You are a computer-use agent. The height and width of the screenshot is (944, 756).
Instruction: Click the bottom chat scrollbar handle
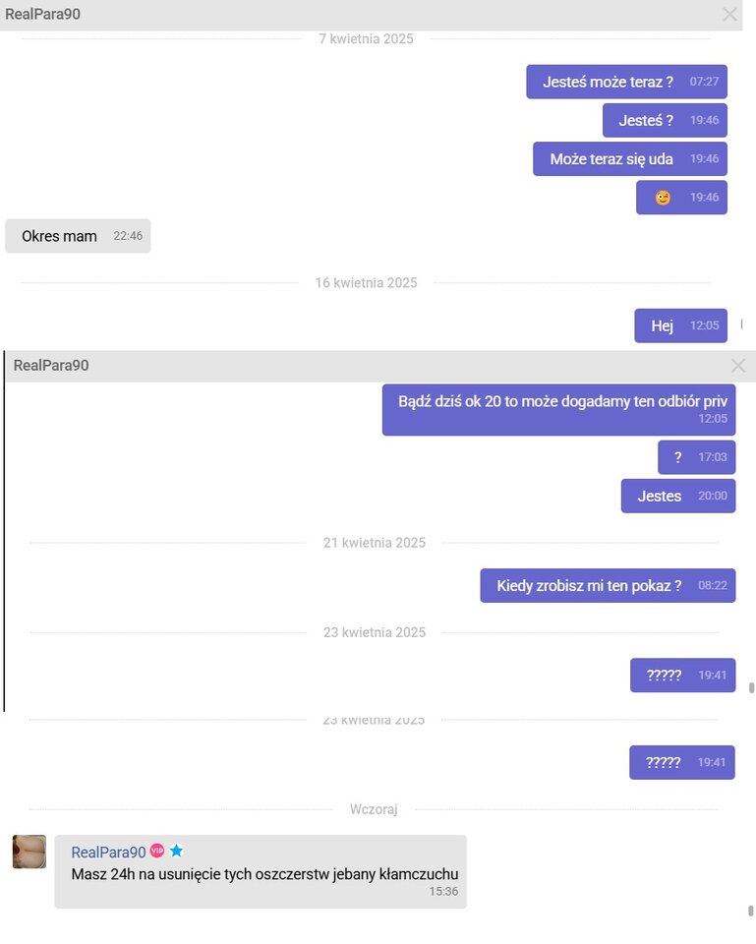[750, 911]
